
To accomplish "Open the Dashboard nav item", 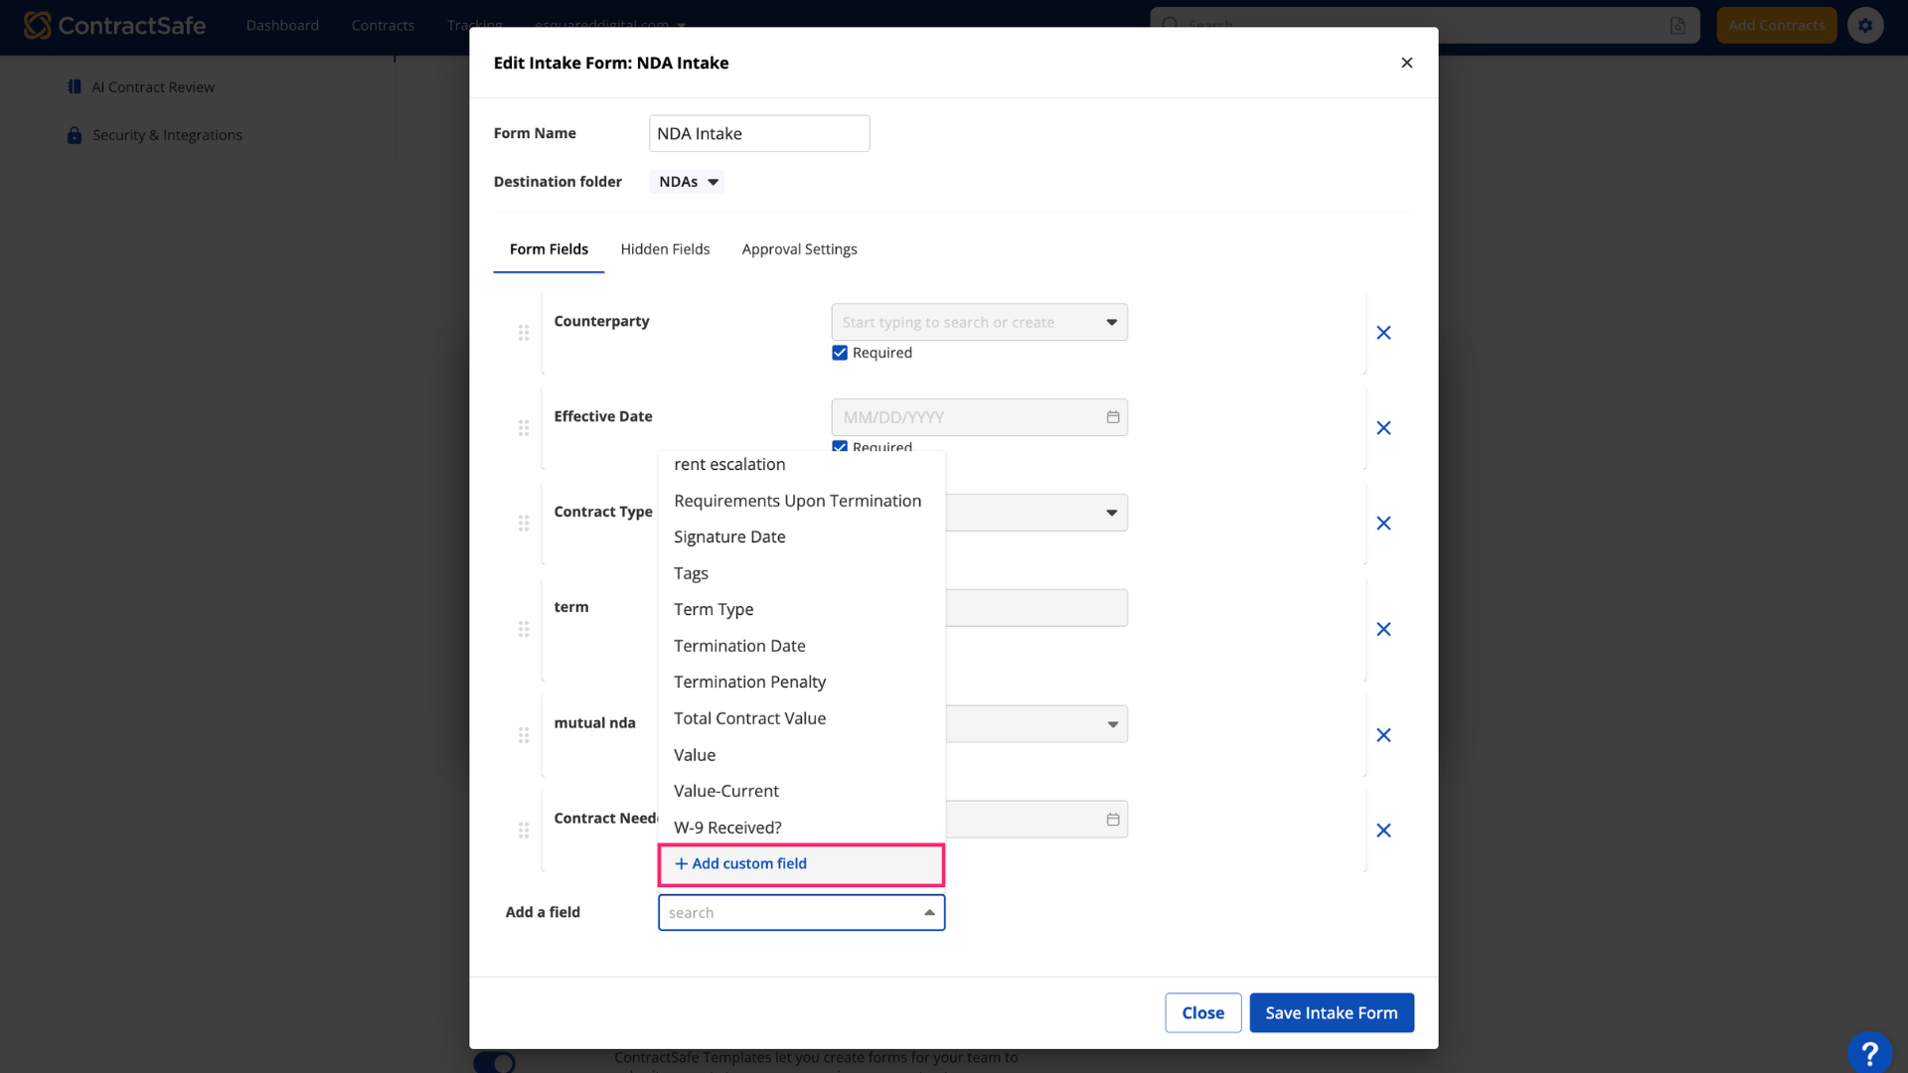I will [x=282, y=25].
